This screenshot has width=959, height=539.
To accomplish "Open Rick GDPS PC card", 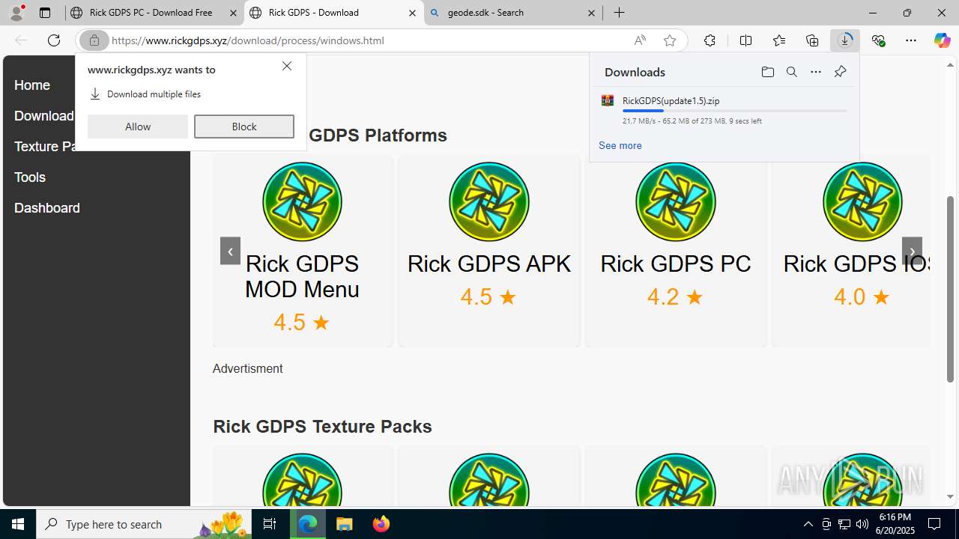I will (675, 251).
